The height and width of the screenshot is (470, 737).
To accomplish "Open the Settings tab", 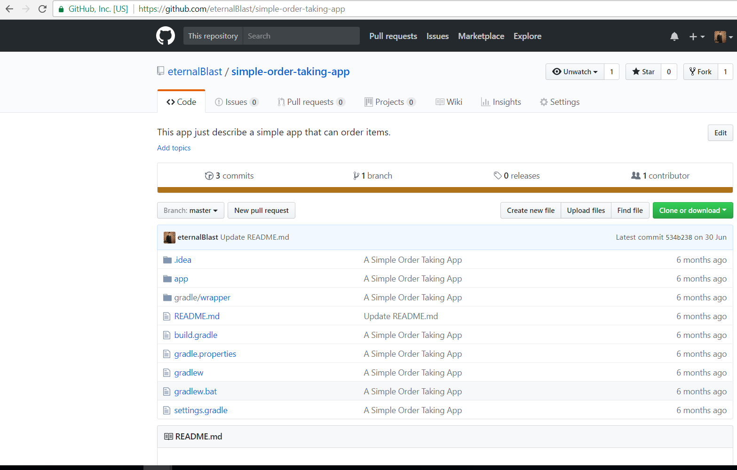I will tap(560, 102).
